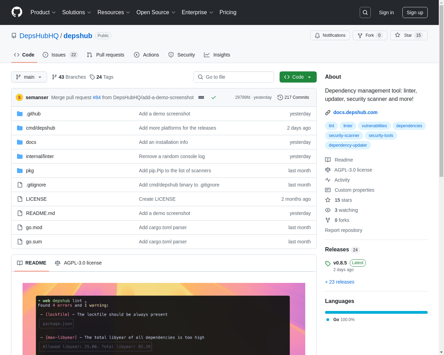Fork the repository
The height and width of the screenshot is (355, 444).
point(370,35)
